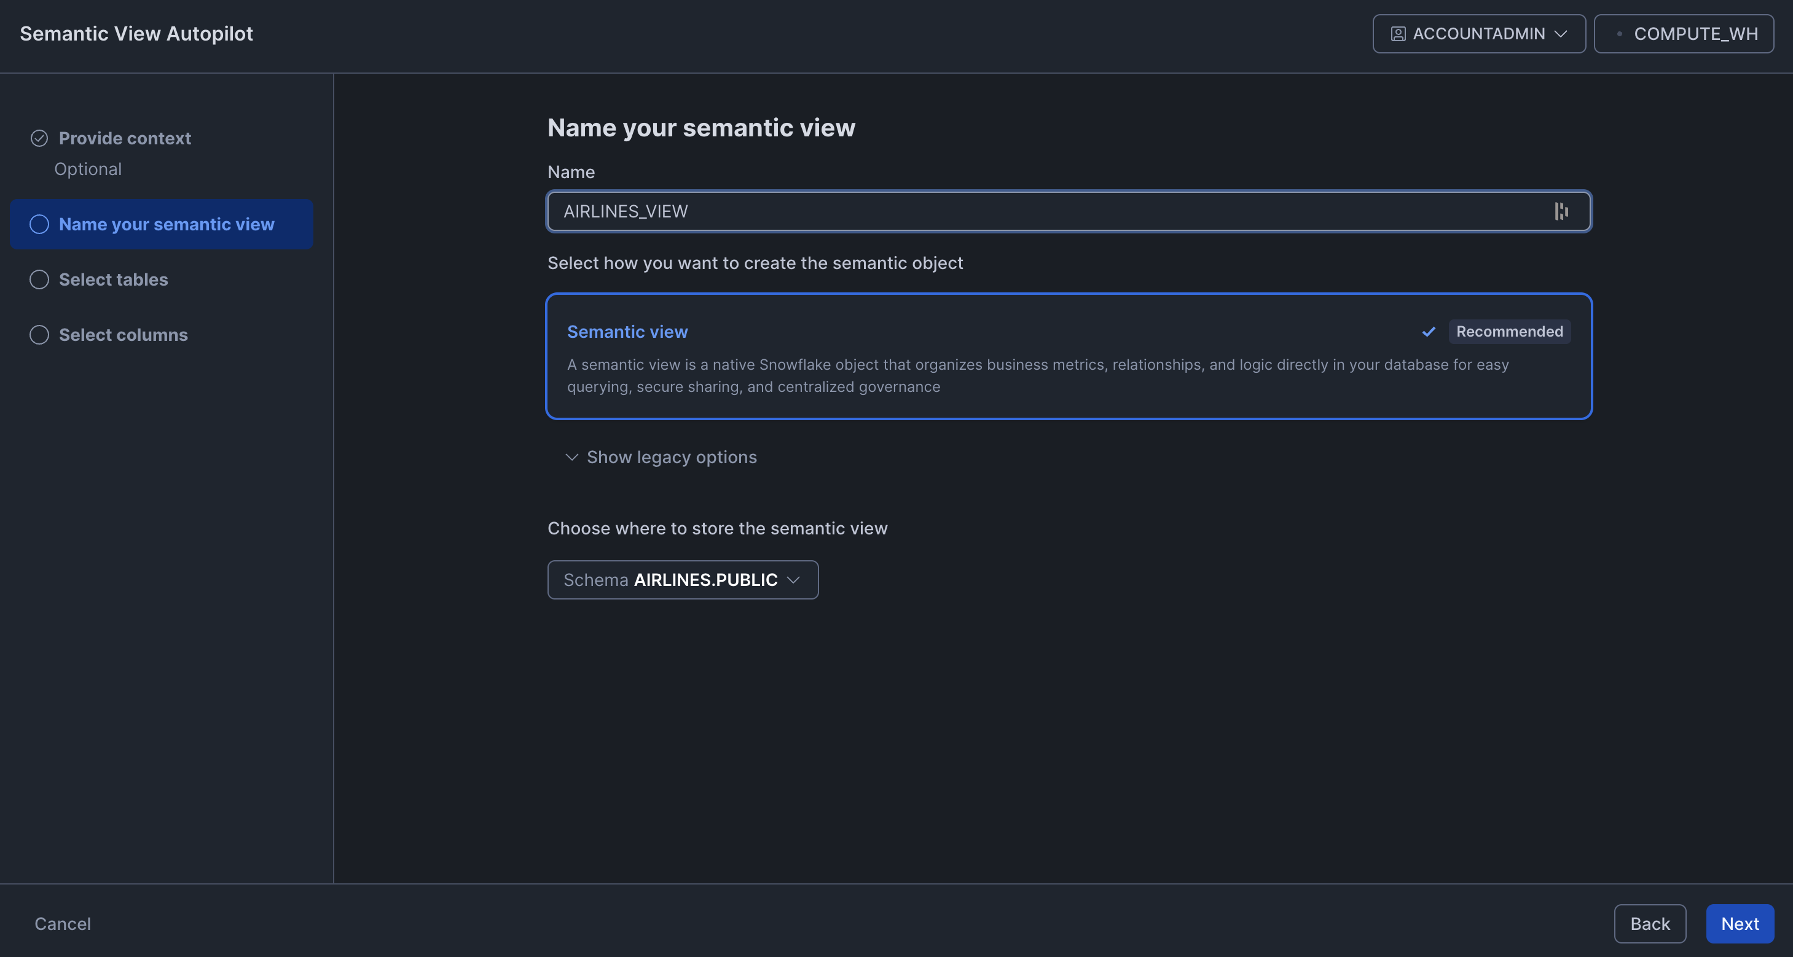Click the Back button
Screen dimensions: 1793x957
click(x=1650, y=924)
